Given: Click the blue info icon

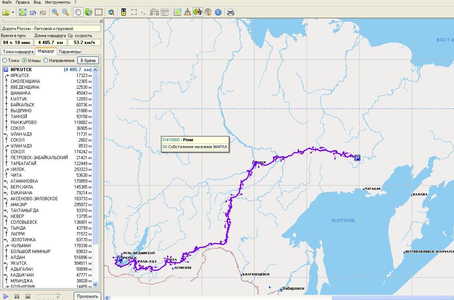Looking at the screenshot, I should (x=218, y=12).
